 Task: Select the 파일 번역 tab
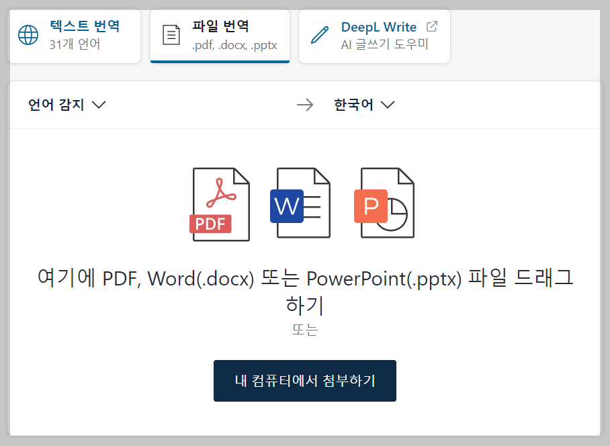(220, 36)
